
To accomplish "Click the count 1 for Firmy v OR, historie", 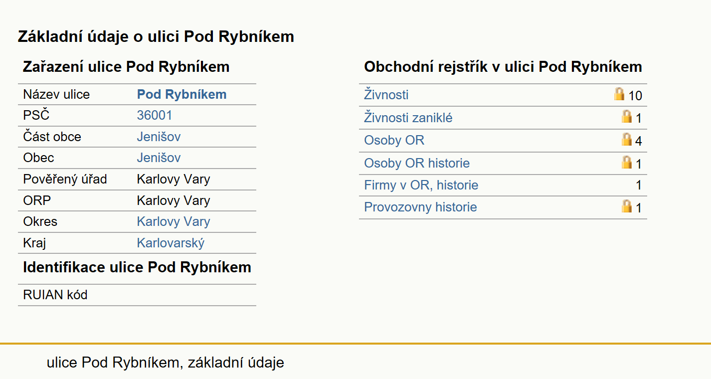I will (639, 186).
